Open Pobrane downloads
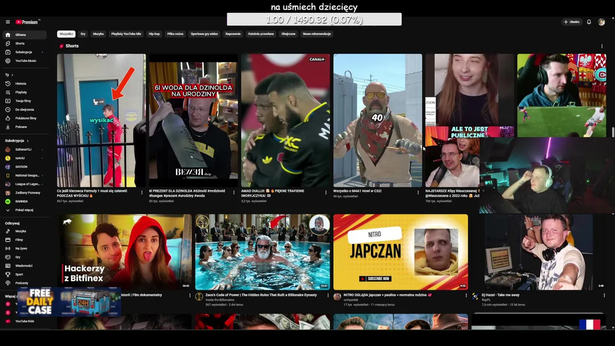Image resolution: width=615 pixels, height=346 pixels. coord(24,127)
